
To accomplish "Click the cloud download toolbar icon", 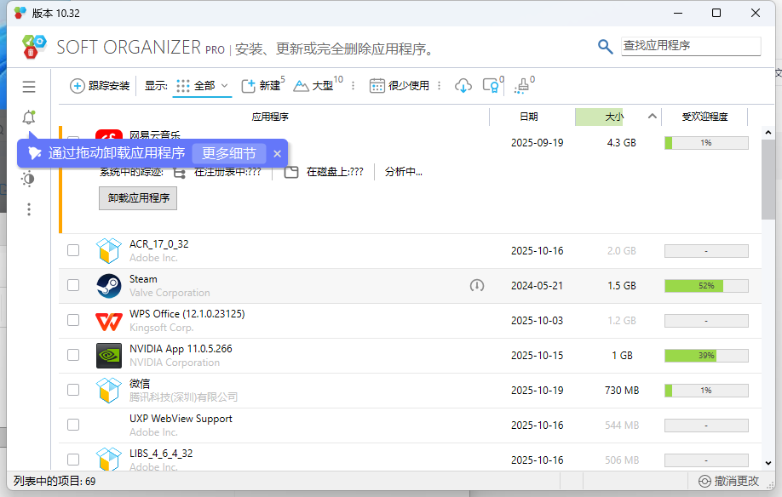I will tap(463, 85).
